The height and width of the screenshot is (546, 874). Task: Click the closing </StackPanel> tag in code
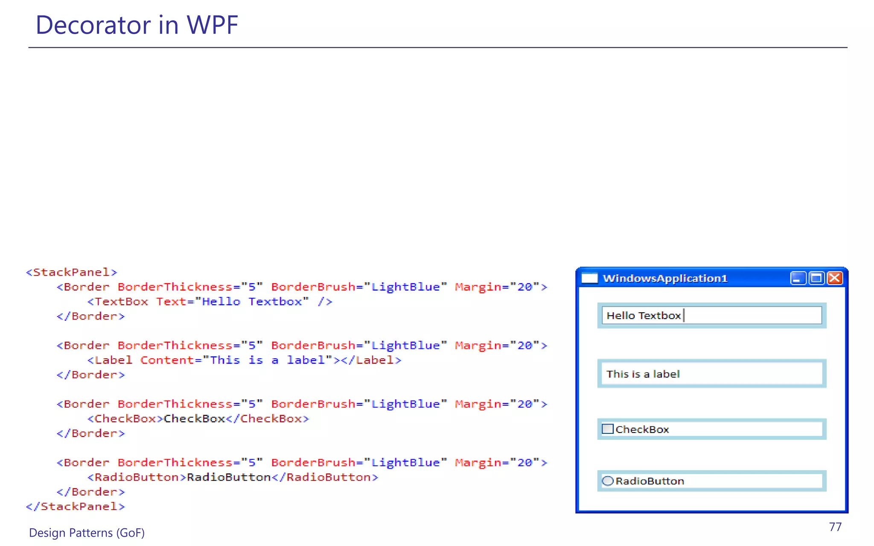tap(75, 506)
